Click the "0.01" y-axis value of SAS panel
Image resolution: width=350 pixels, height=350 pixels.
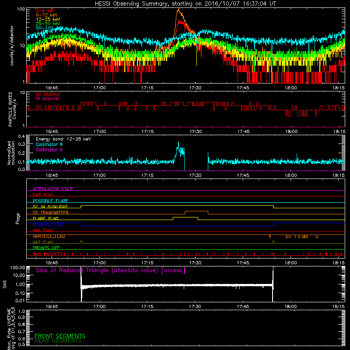(20, 301)
